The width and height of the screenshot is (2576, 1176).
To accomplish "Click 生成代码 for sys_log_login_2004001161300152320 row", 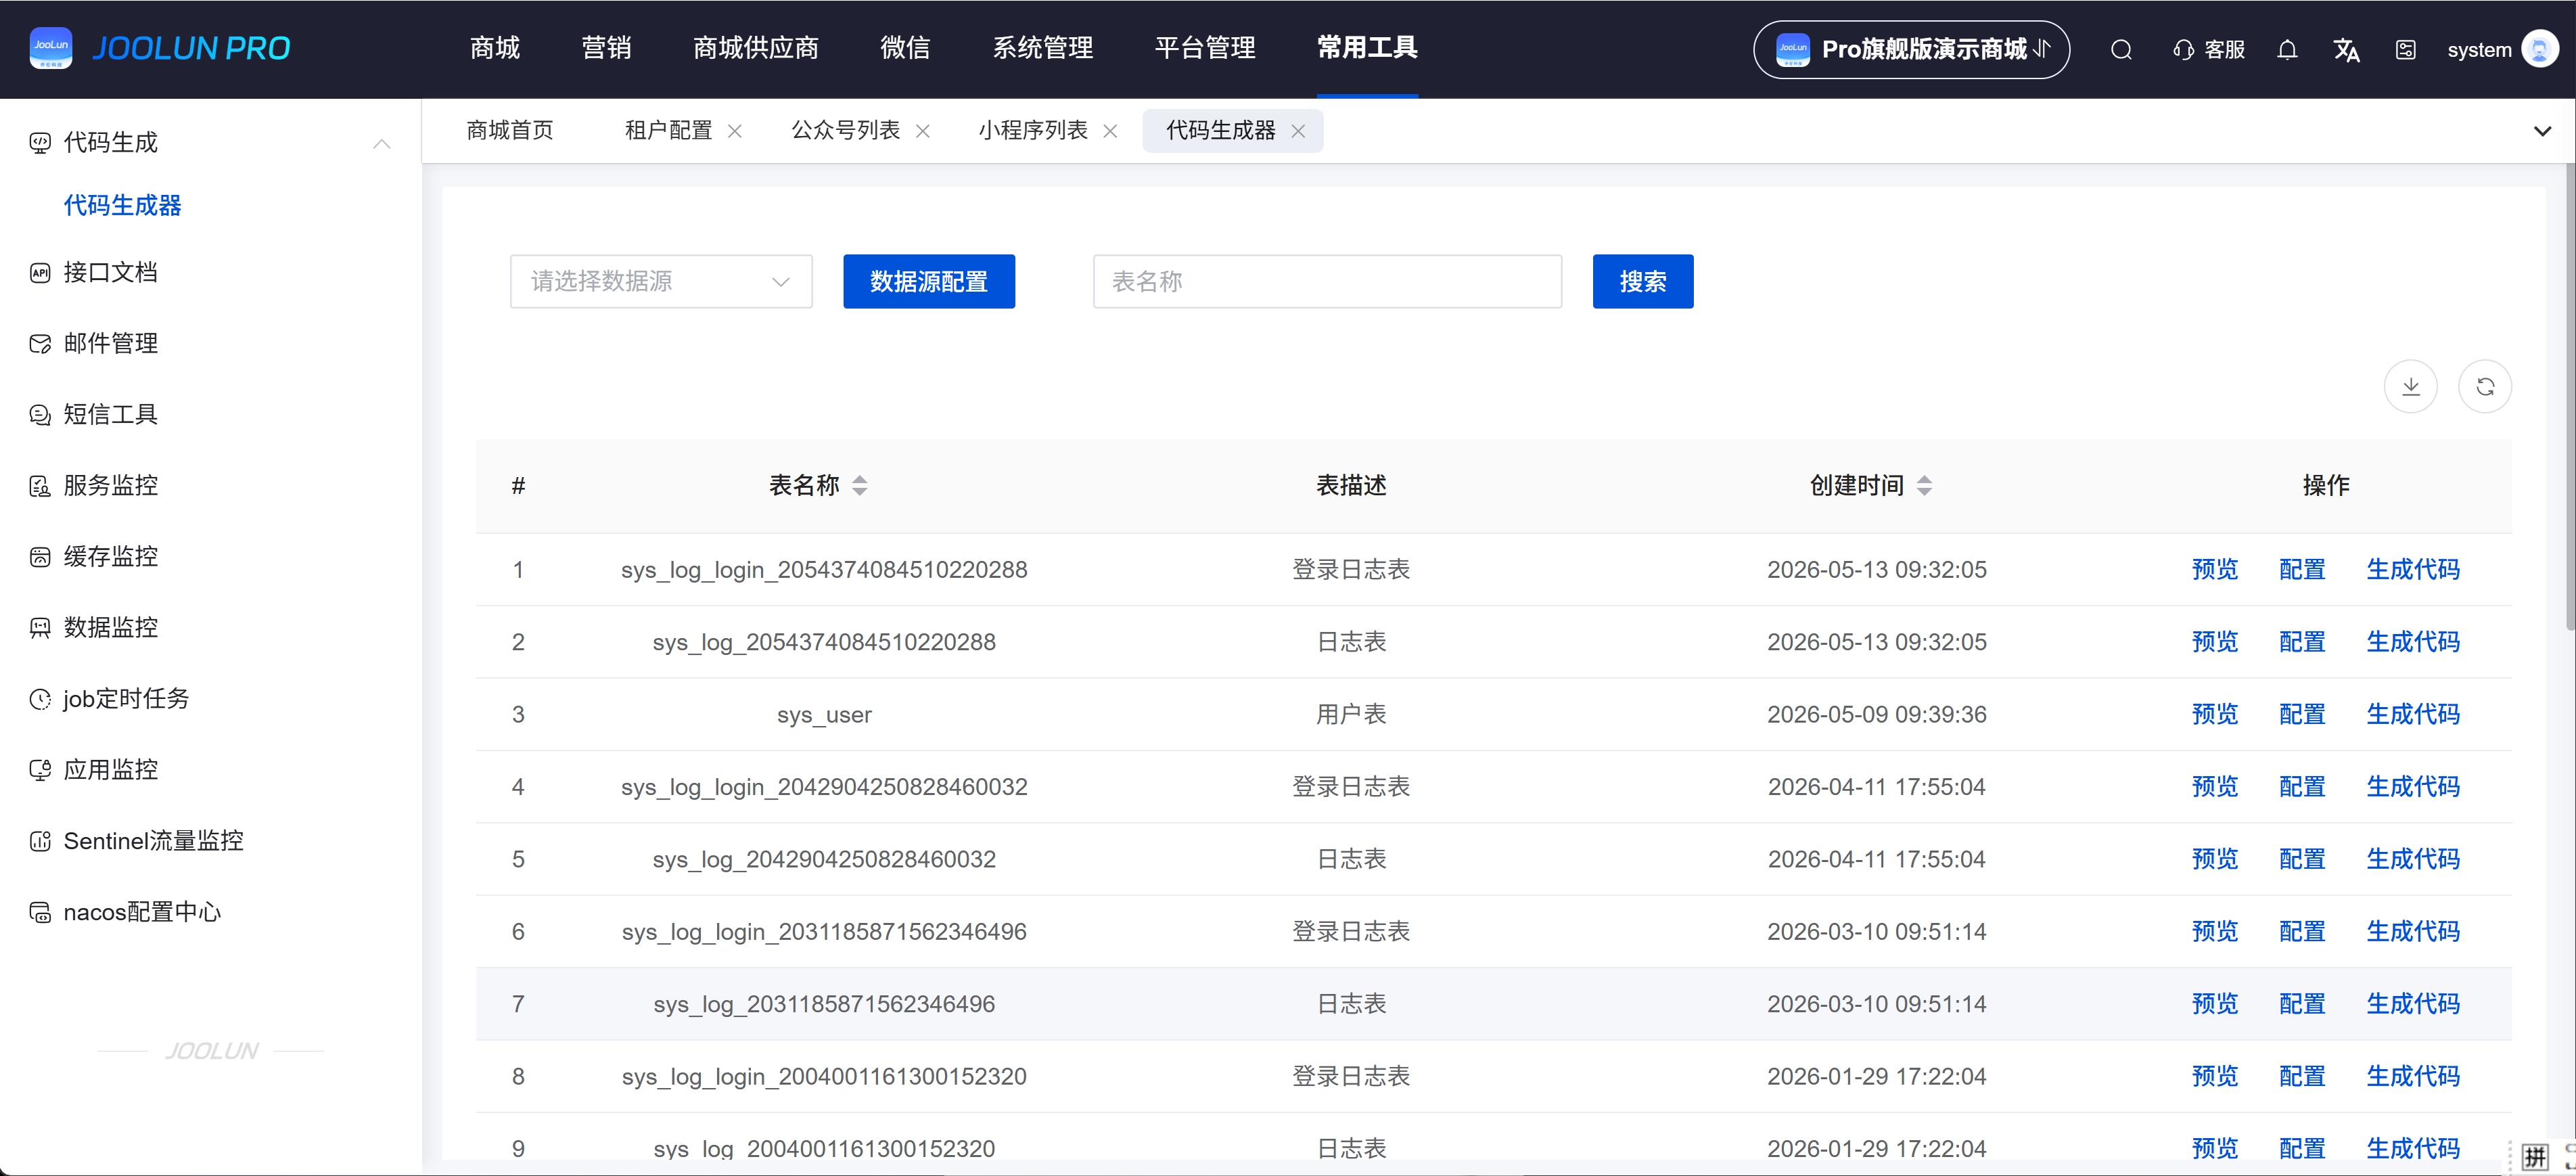I will click(2413, 1077).
